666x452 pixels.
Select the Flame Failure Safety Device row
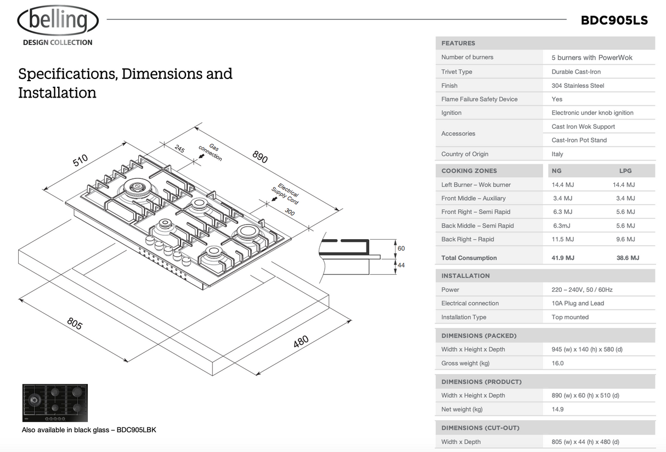click(479, 99)
